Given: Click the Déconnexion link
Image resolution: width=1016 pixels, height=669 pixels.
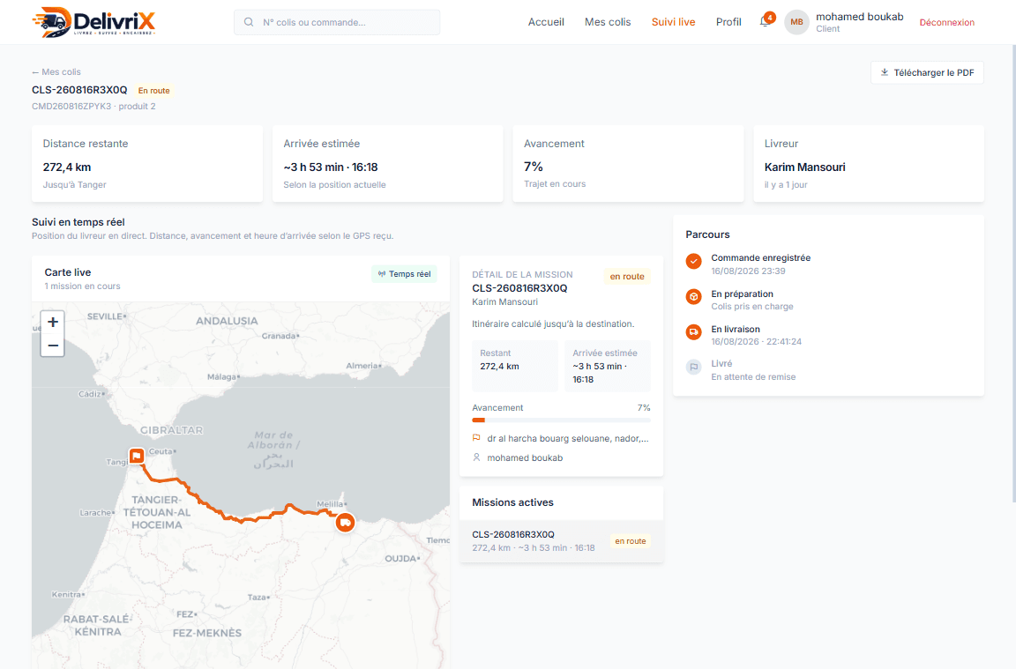Looking at the screenshot, I should (x=946, y=22).
